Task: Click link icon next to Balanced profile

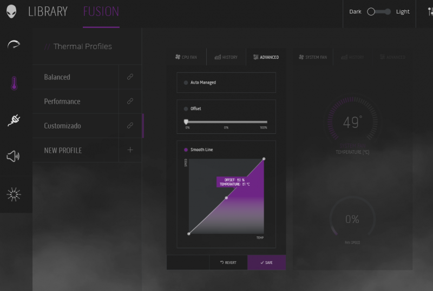Action: pyautogui.click(x=130, y=77)
